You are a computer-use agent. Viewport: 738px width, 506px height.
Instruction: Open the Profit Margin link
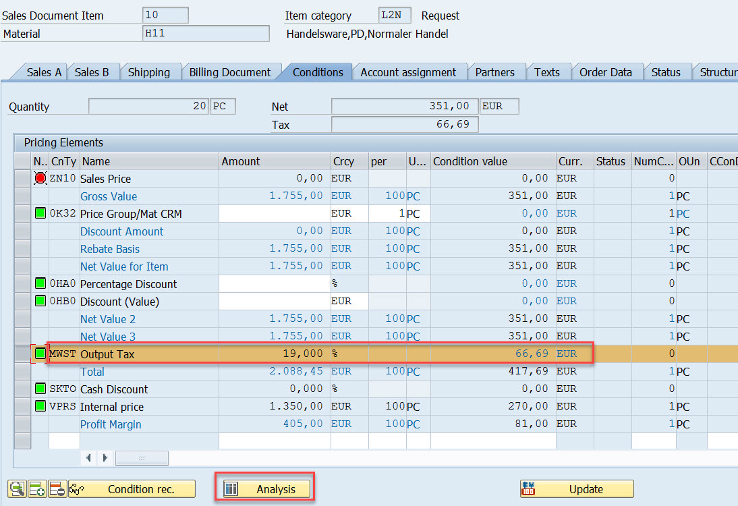[111, 424]
